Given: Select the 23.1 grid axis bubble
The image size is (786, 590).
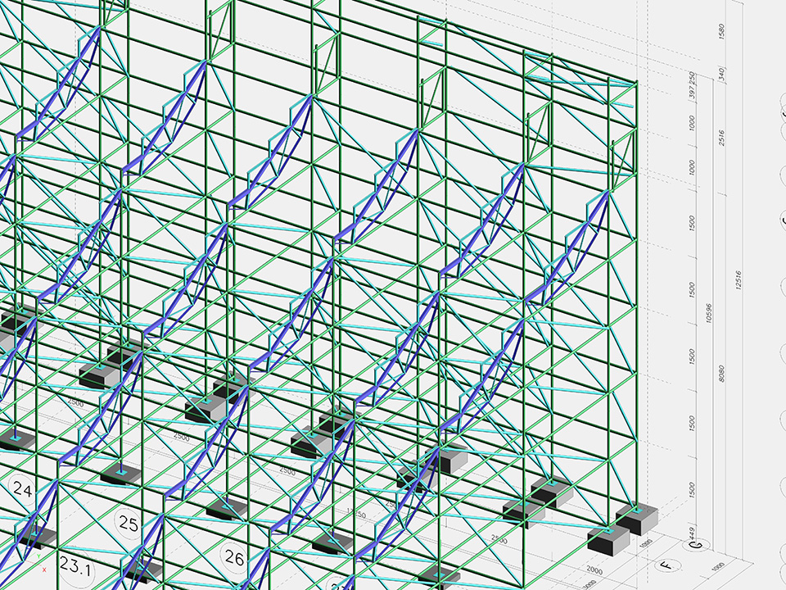Looking at the screenshot, I should [75, 565].
